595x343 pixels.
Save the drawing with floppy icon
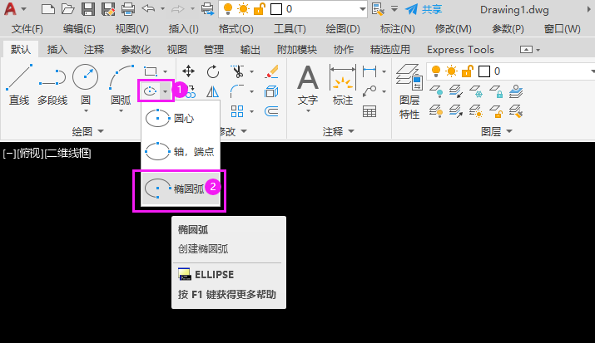pyautogui.click(x=88, y=8)
